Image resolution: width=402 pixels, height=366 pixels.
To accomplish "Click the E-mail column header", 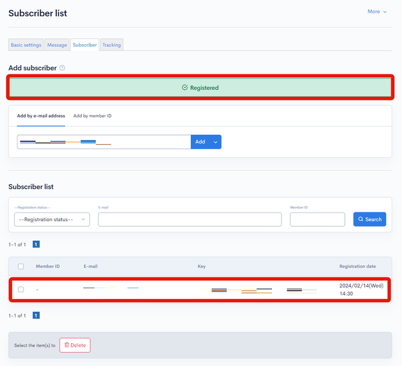I will pos(90,267).
